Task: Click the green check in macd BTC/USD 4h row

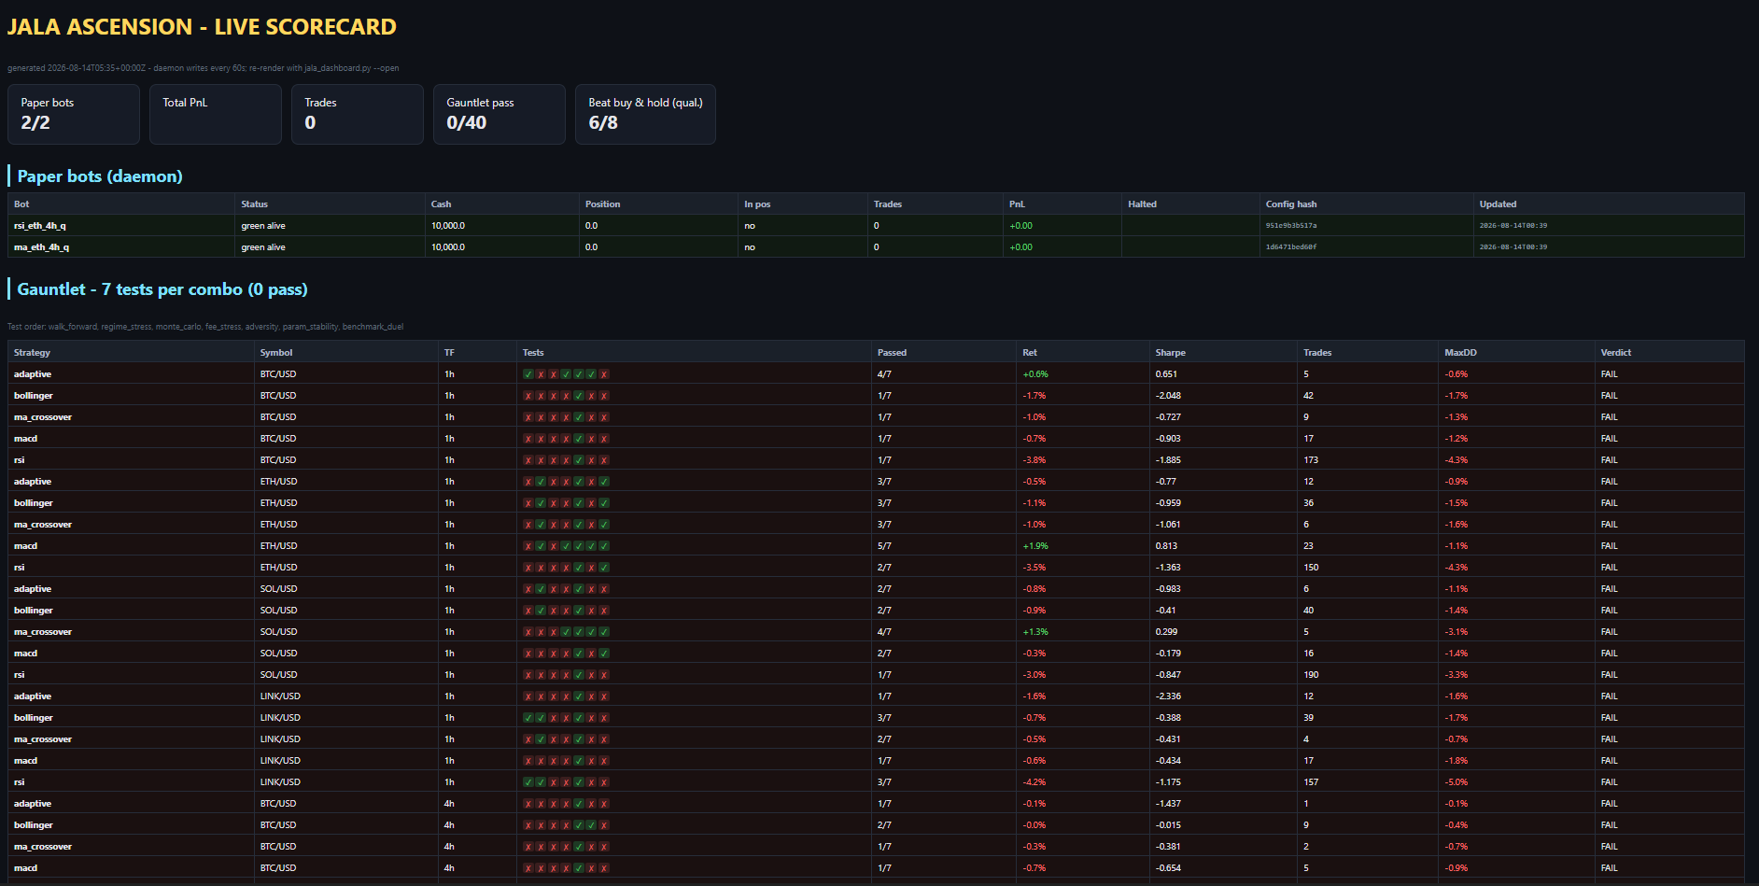Action: pyautogui.click(x=579, y=867)
